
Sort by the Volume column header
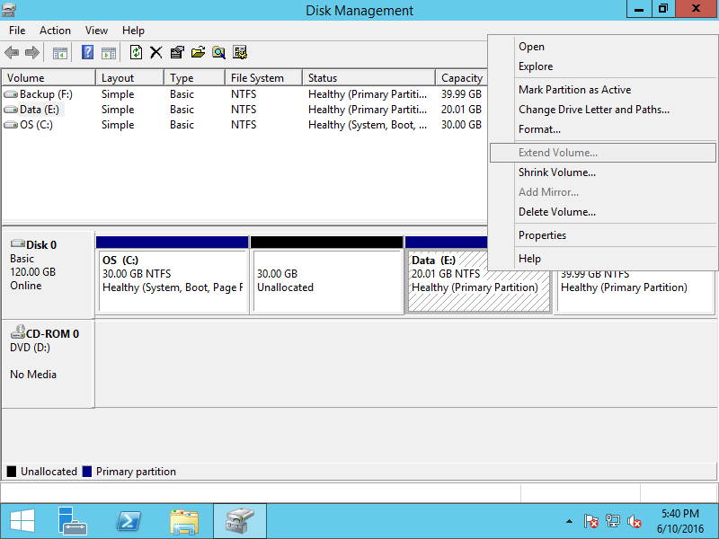[x=49, y=78]
